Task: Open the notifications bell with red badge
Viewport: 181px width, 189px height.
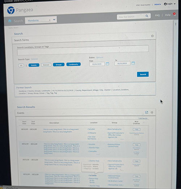Action: point(174,14)
